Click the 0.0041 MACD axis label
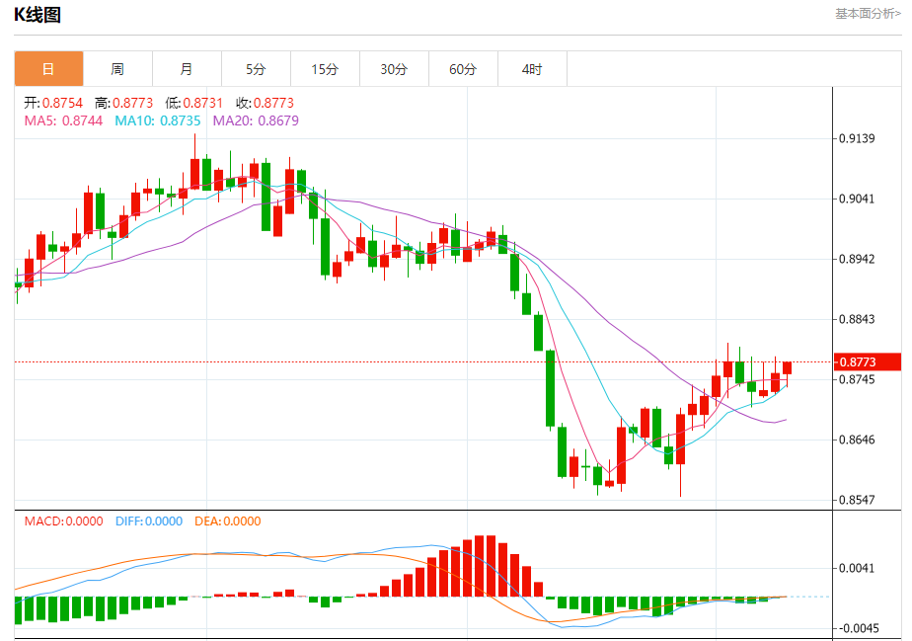Viewport: 912px width, 641px height. tap(856, 568)
